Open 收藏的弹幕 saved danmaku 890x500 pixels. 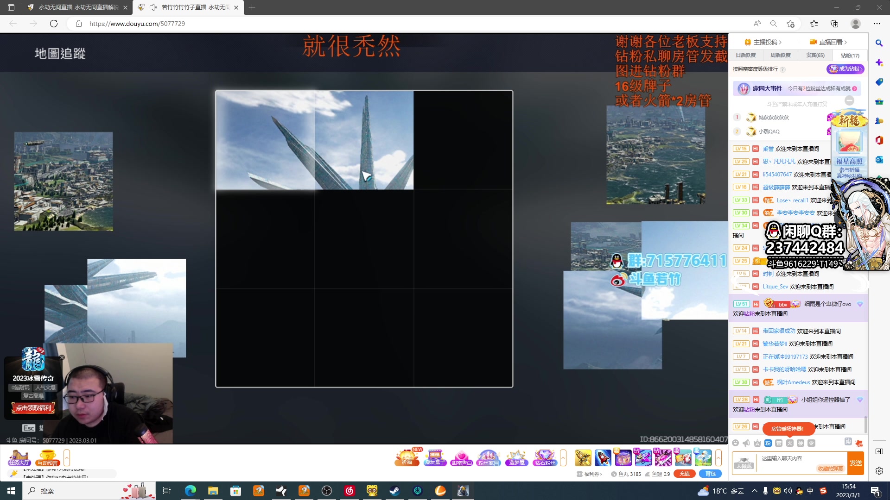[x=830, y=469]
